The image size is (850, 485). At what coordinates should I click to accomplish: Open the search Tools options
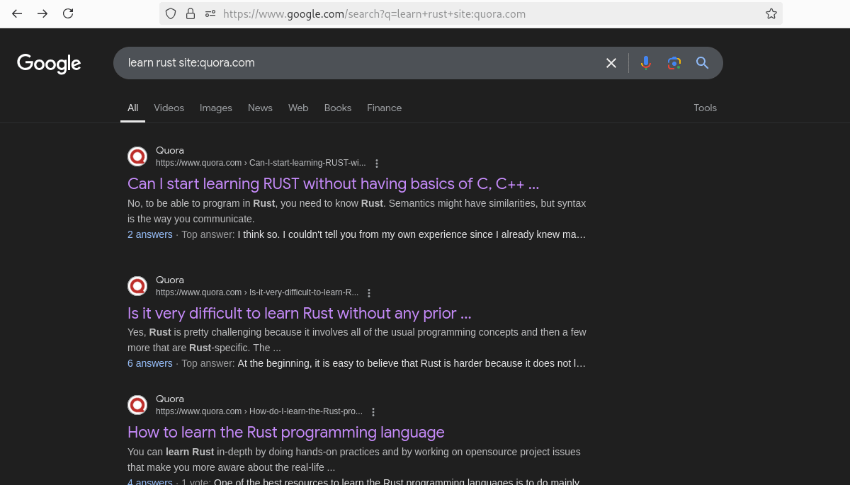(x=705, y=108)
